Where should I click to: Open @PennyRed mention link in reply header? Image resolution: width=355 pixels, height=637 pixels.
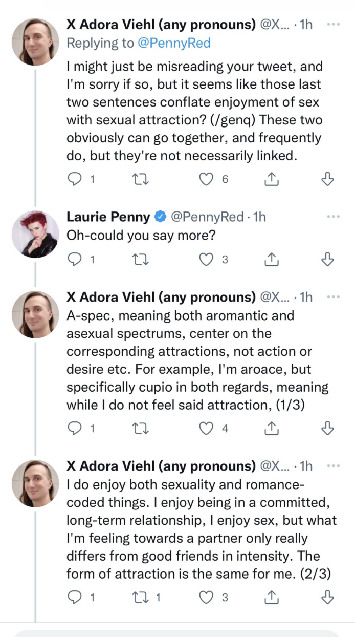pos(174,44)
